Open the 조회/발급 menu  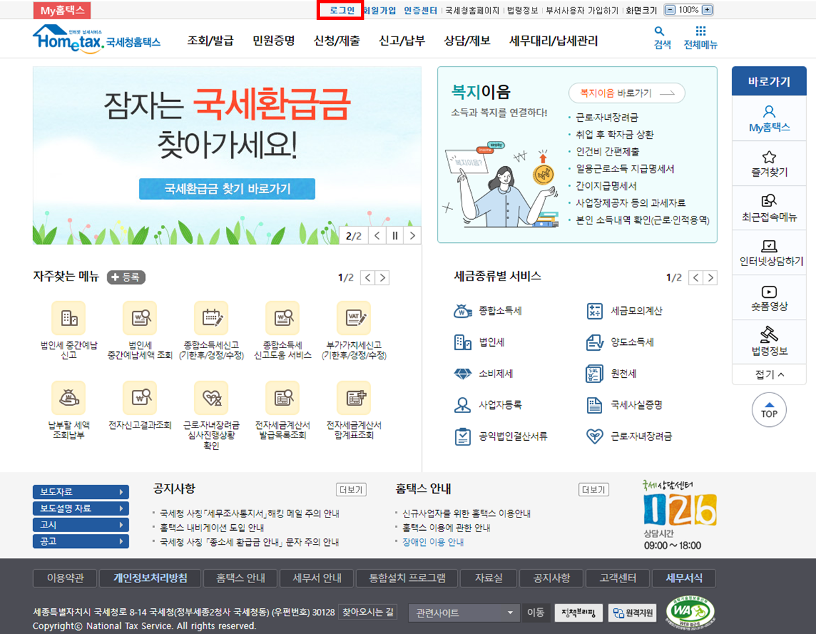[211, 41]
